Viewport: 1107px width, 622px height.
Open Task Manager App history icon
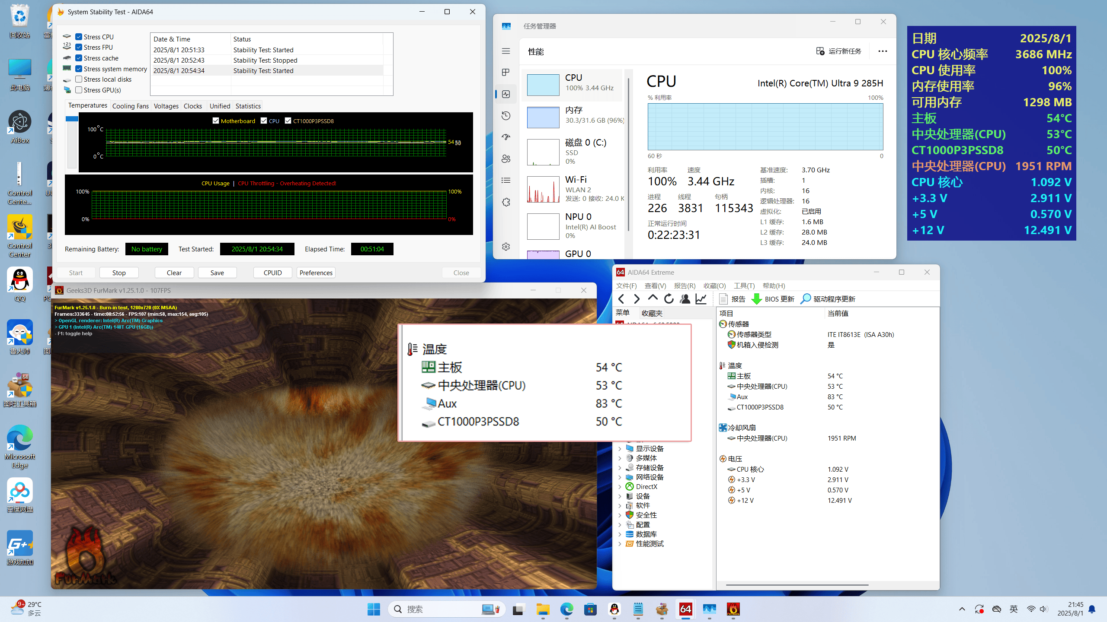click(x=506, y=116)
